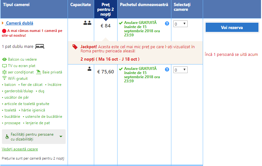Click the free WiFi icon
Image resolution: width=262 pixels, height=166 pixels.
(4, 78)
